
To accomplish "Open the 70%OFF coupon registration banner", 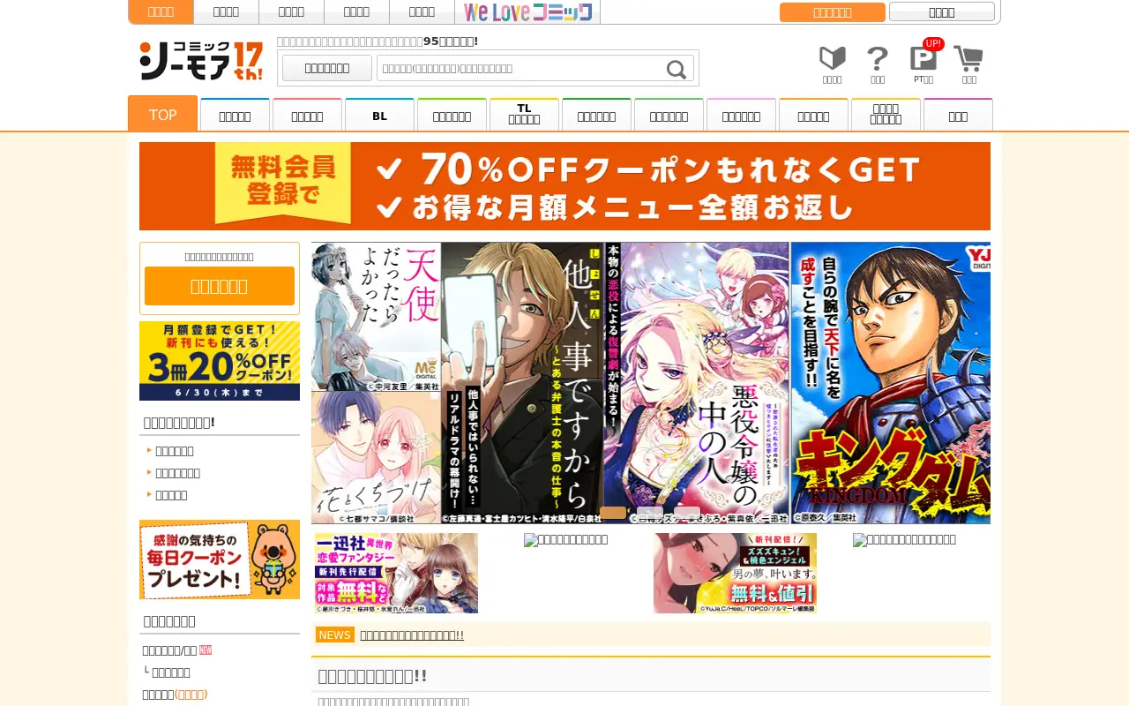I will click(x=564, y=186).
